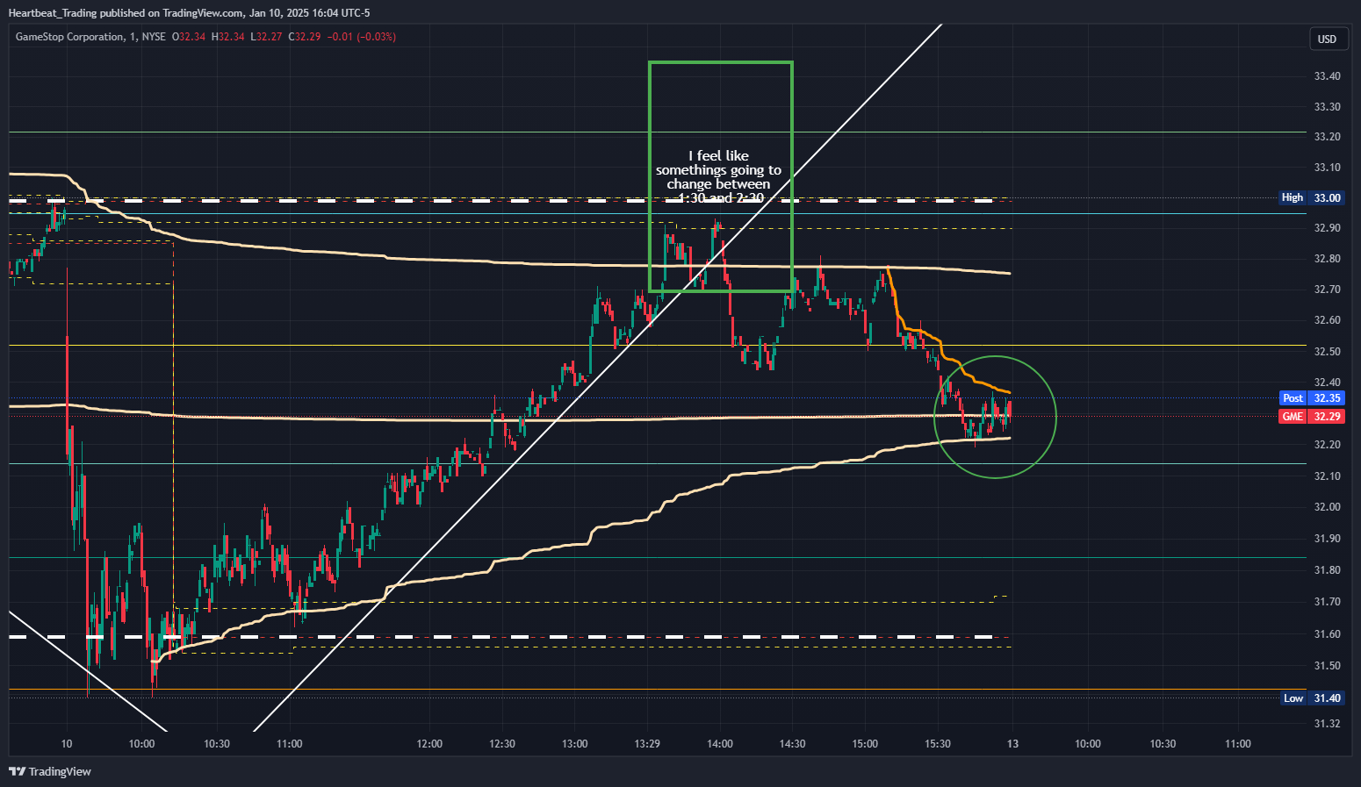Viewport: 1361px width, 787px height.
Task: Select the high value H32.34
Action: click(227, 37)
